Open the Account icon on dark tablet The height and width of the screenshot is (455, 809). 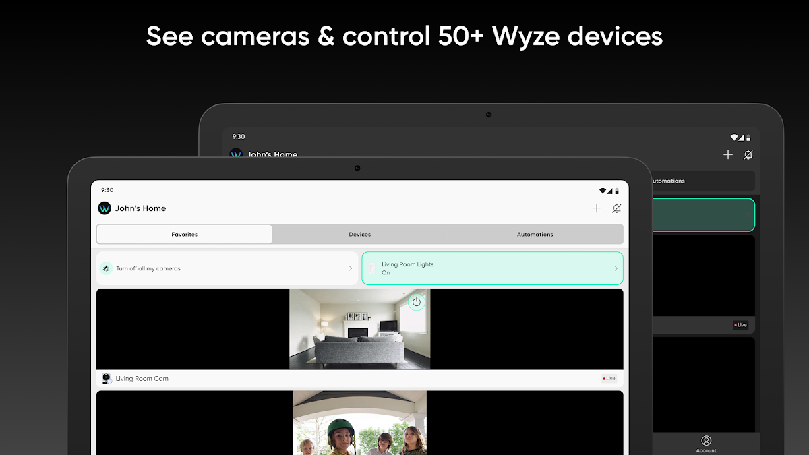(706, 442)
